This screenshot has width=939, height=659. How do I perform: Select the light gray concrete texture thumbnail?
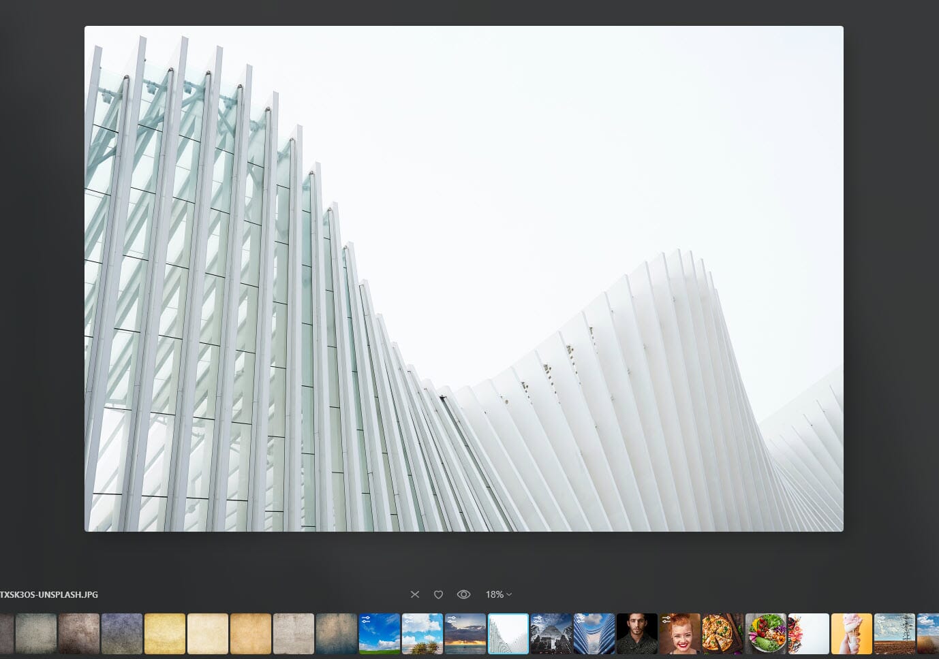click(x=294, y=634)
